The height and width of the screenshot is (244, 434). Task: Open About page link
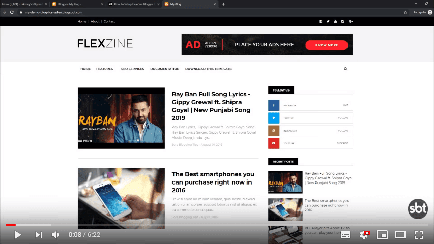95,21
